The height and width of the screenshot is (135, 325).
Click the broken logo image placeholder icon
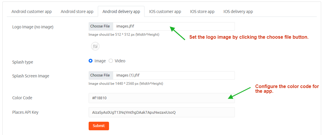[x=95, y=46]
